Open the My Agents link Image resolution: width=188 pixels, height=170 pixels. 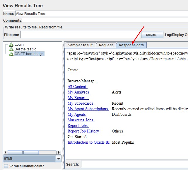[77, 114]
